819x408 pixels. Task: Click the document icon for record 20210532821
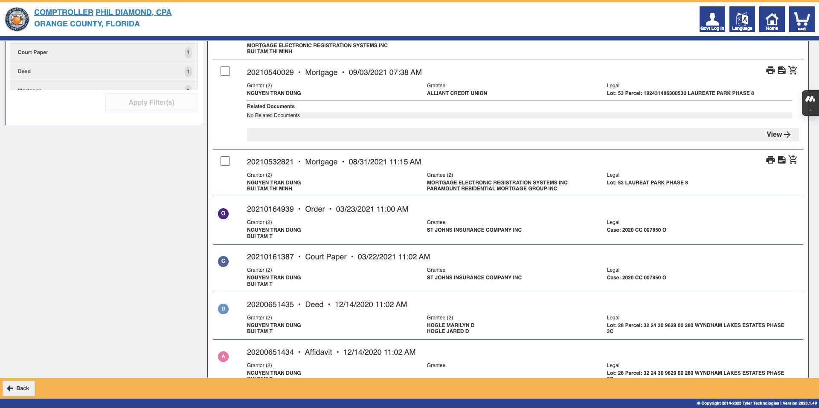tap(782, 160)
